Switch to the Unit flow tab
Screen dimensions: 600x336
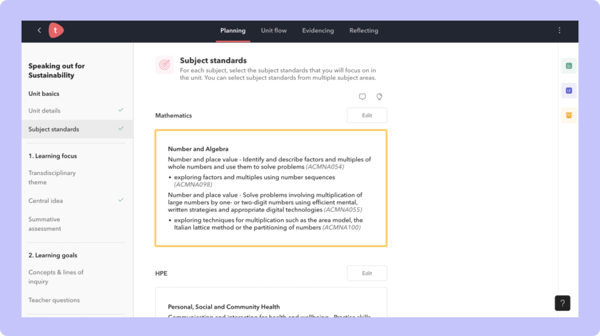[274, 30]
